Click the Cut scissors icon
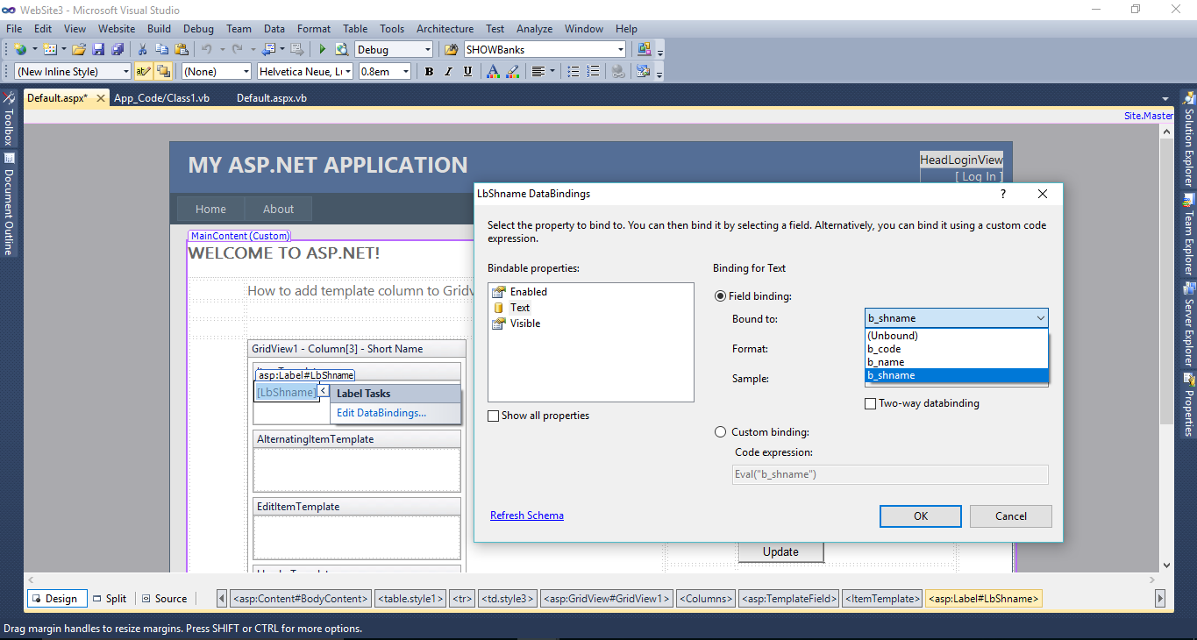The width and height of the screenshot is (1197, 640). point(143,50)
